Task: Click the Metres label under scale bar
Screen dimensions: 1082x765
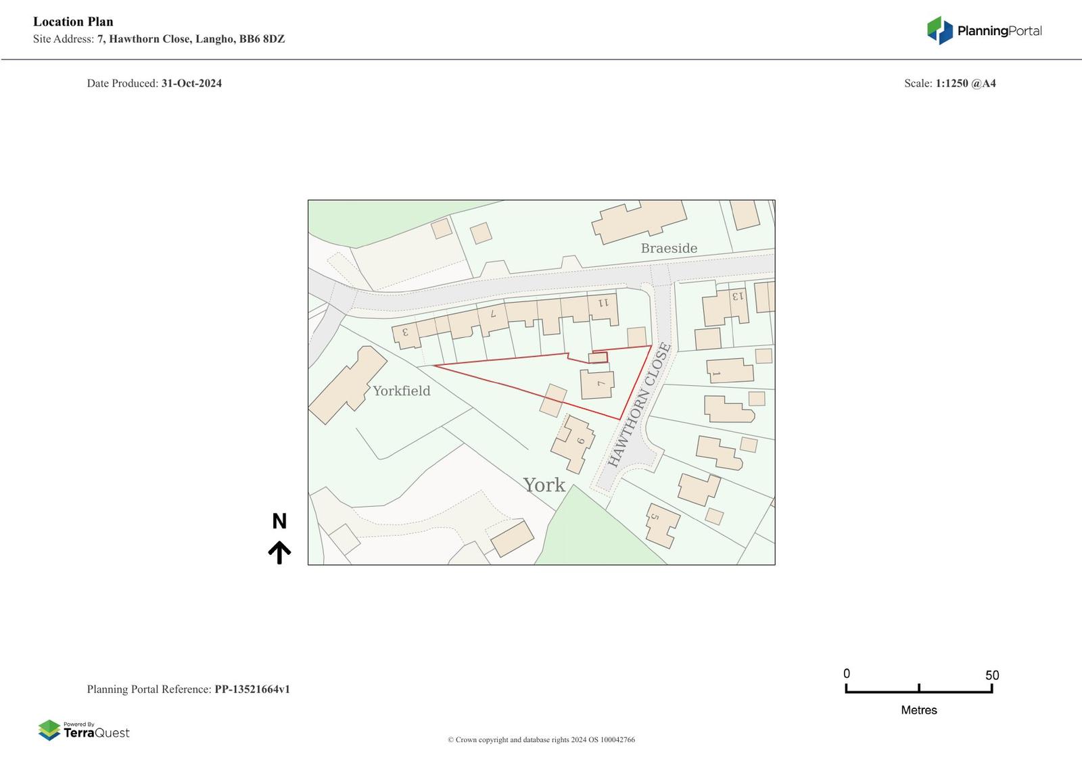Action: coord(918,710)
